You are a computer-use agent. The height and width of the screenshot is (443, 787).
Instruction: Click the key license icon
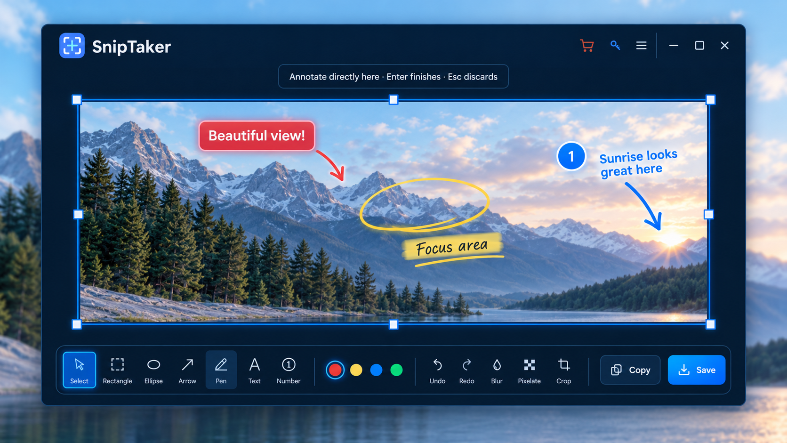point(615,45)
